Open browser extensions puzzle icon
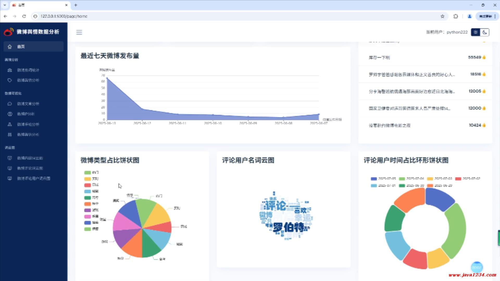Screen dimensions: 500x281 pyautogui.click(x=455, y=16)
